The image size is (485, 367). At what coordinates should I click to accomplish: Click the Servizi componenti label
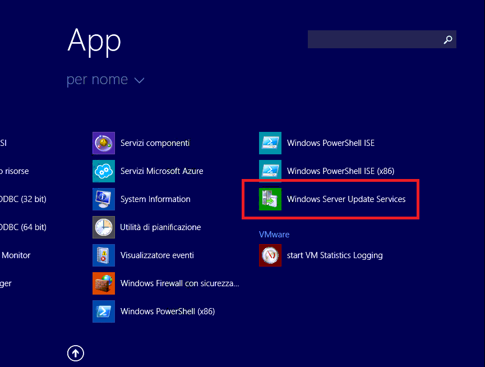[155, 143]
